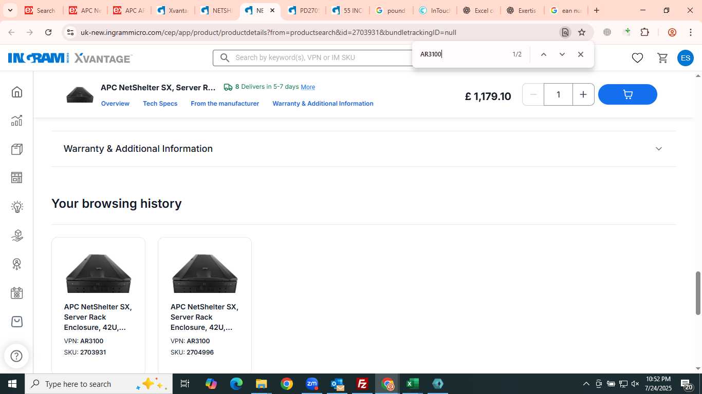Go to previous find-in-page match
The image size is (702, 394).
pos(543,54)
